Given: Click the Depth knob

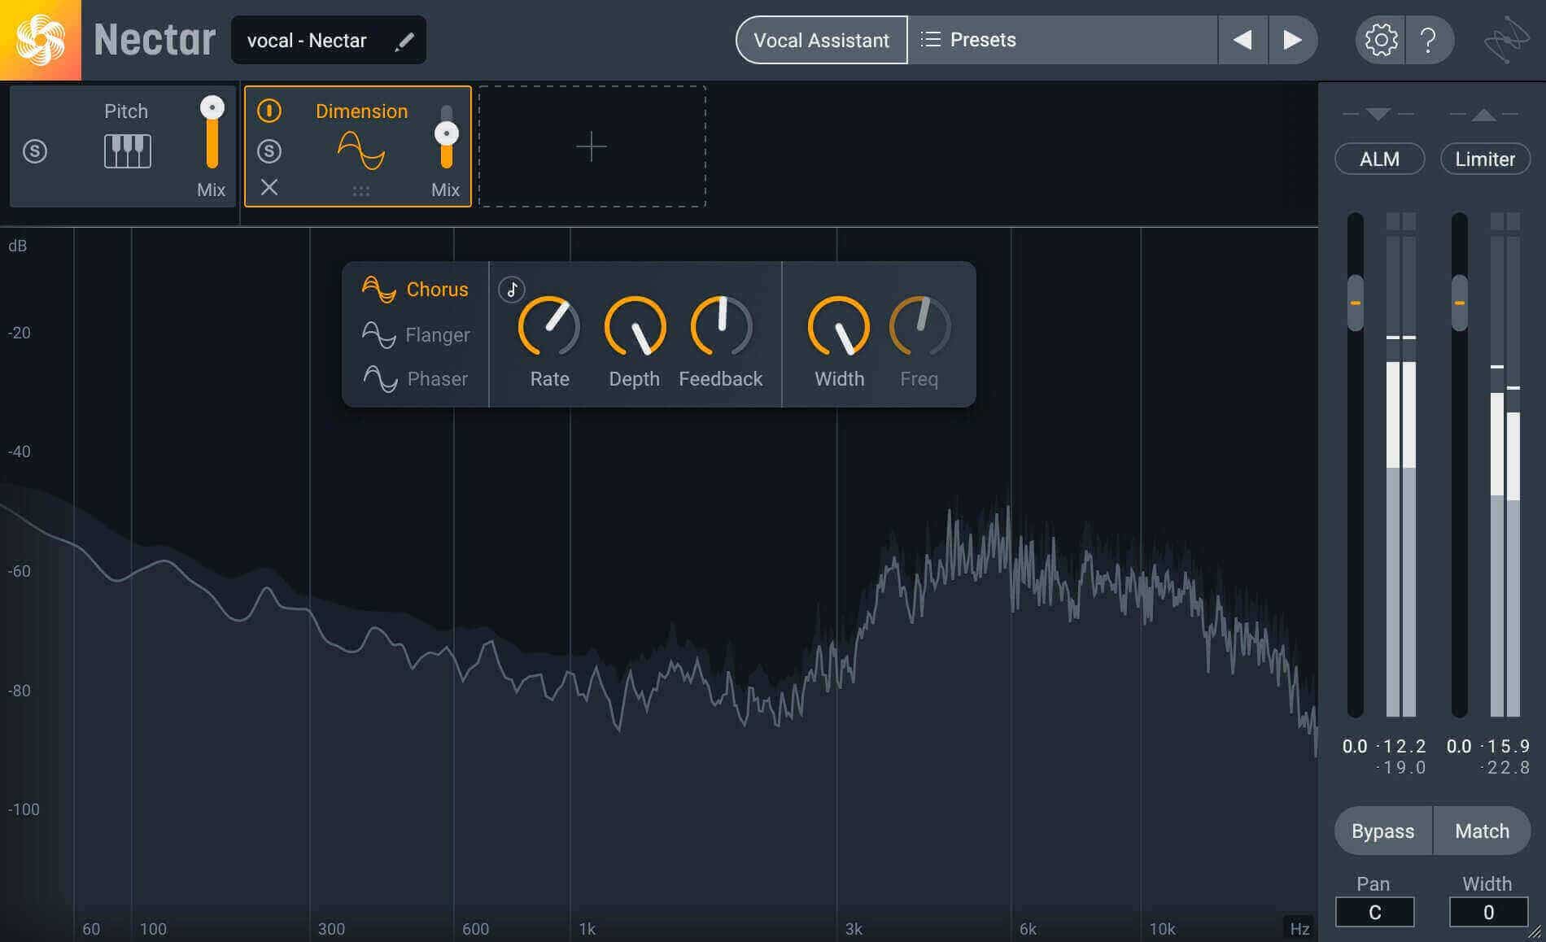Looking at the screenshot, I should tap(635, 327).
